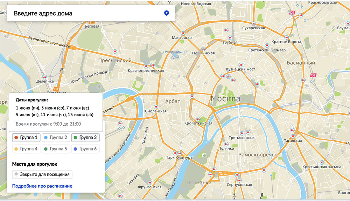Toggle the Группа 3 filter
The image size is (350, 201).
85,137
